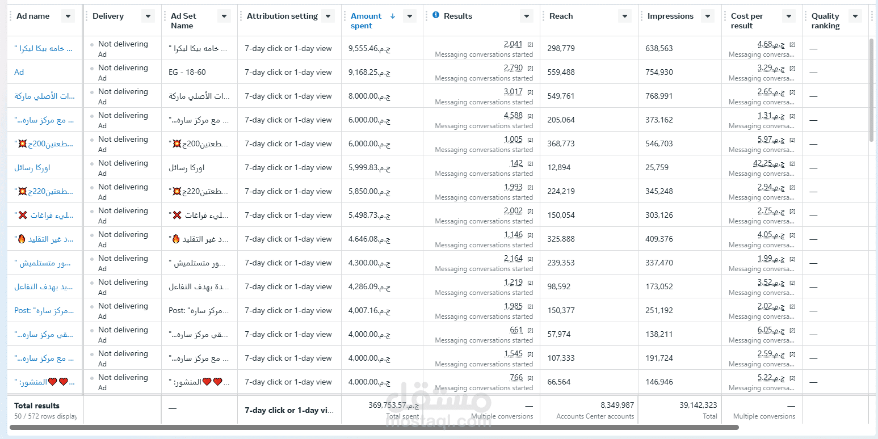The image size is (878, 439).
Task: Click footnote marker beside cost 4.68
Action: [792, 44]
